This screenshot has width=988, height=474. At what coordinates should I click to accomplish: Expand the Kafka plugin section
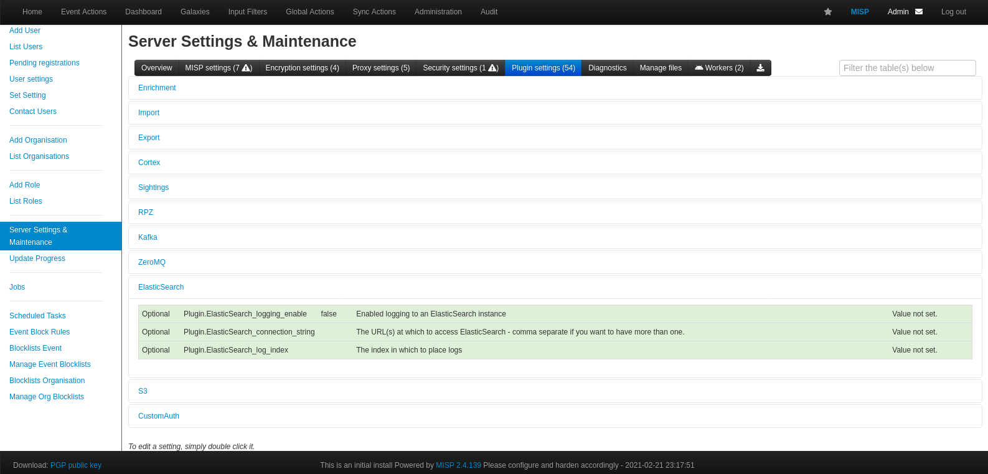pos(148,237)
